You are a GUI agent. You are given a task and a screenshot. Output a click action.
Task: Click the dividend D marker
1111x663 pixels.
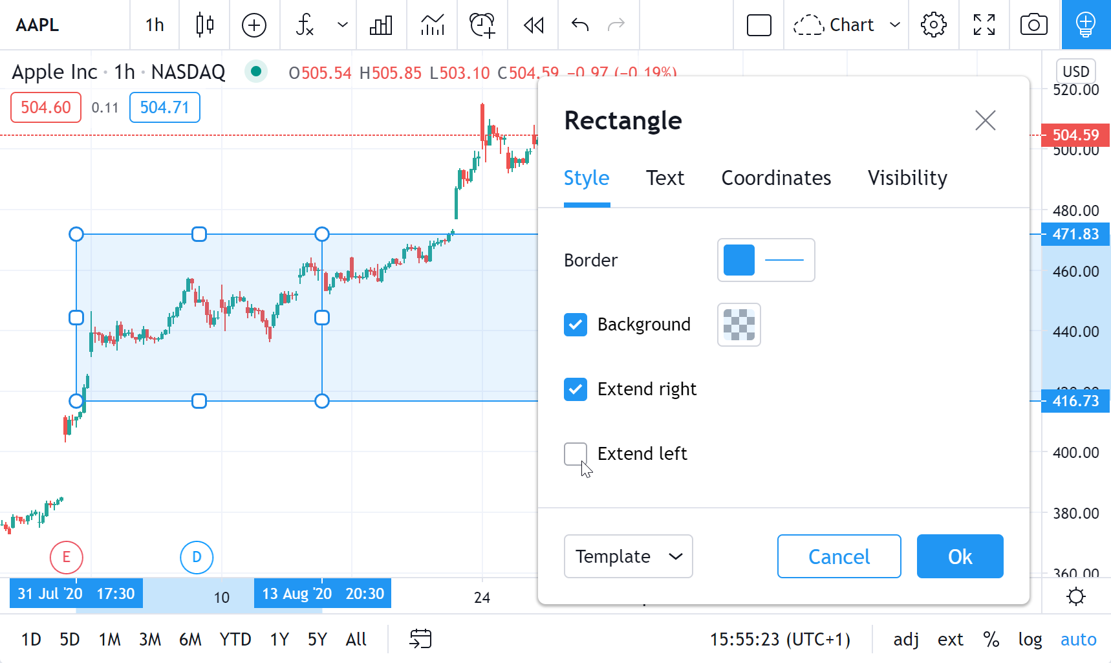coord(197,558)
